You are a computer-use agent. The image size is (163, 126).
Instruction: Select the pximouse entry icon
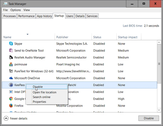pos(11,64)
